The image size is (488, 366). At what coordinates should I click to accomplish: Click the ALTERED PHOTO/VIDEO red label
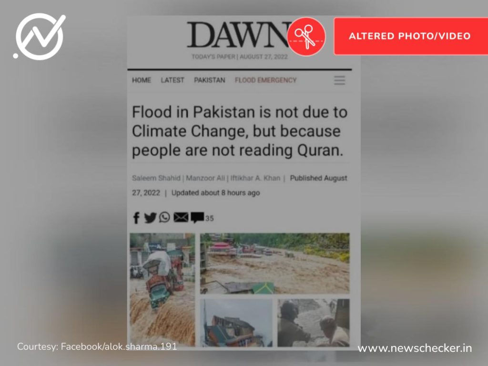click(x=411, y=36)
